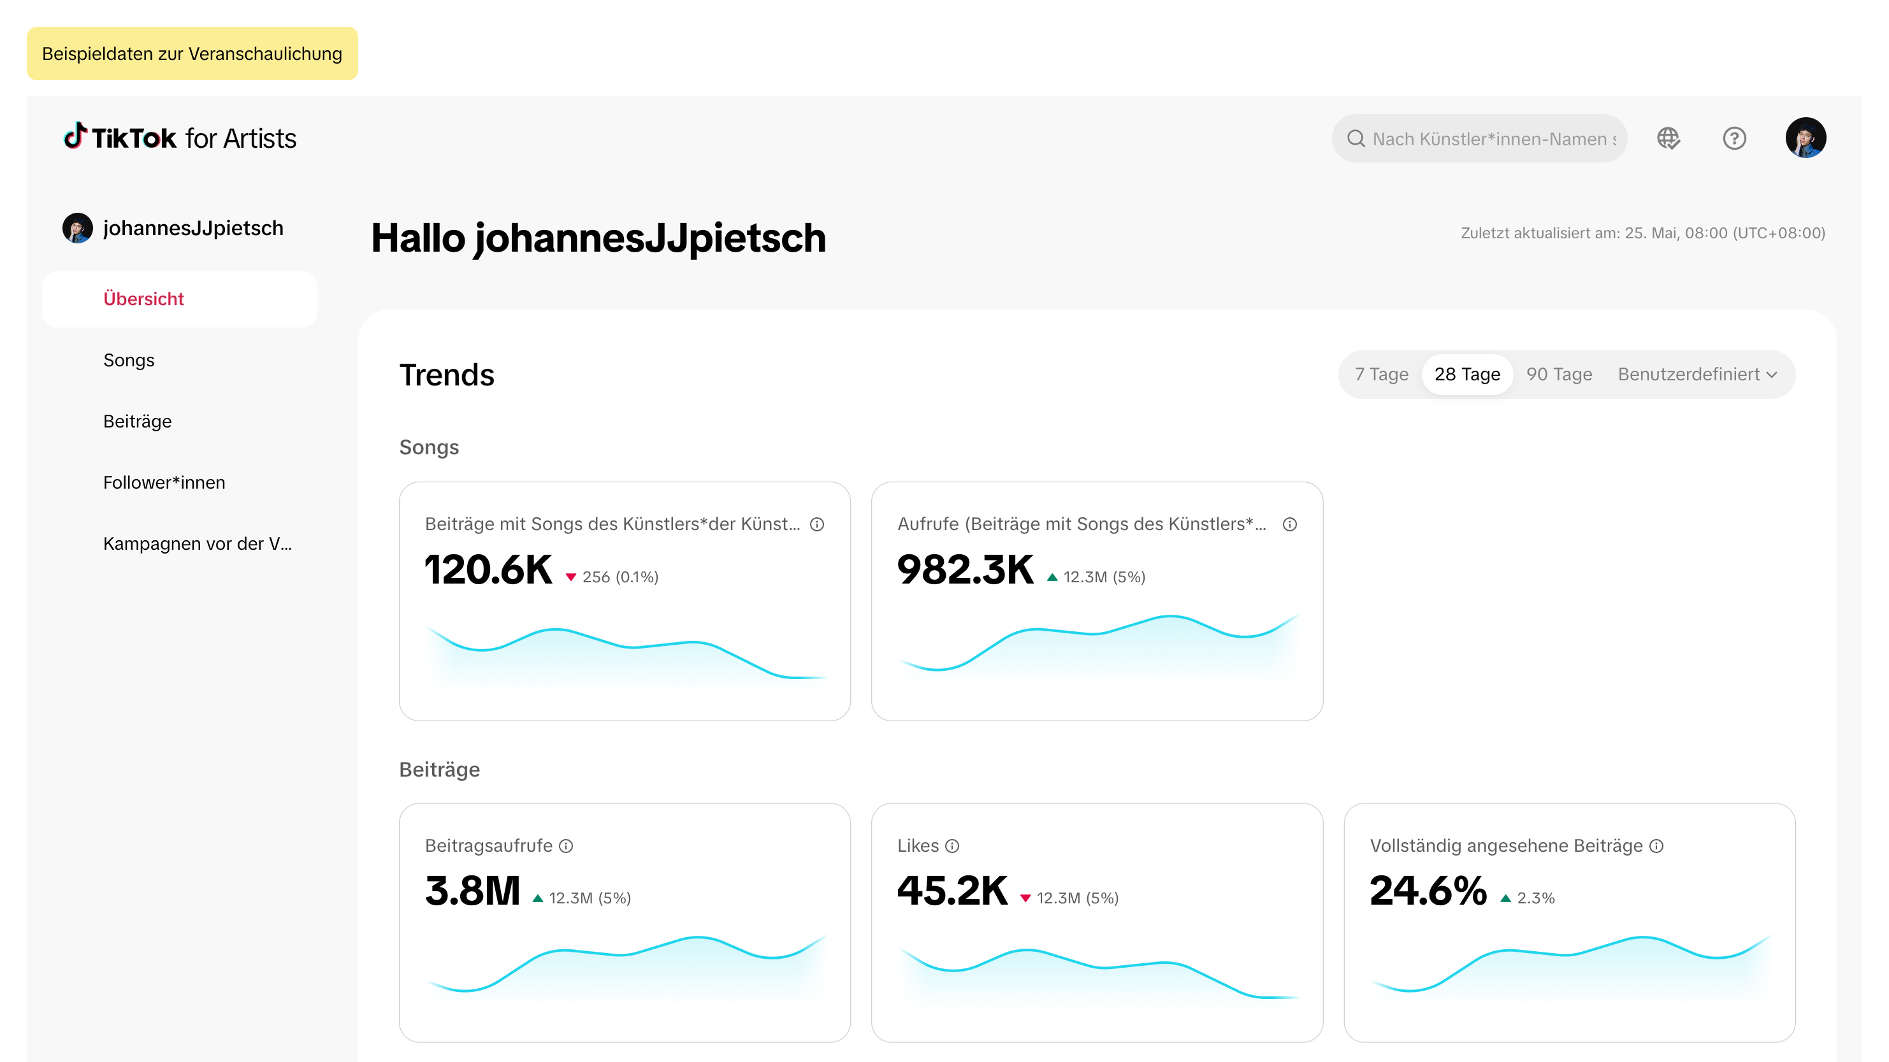The image size is (1889, 1062).
Task: Click the '120.6K' value
Action: (488, 570)
